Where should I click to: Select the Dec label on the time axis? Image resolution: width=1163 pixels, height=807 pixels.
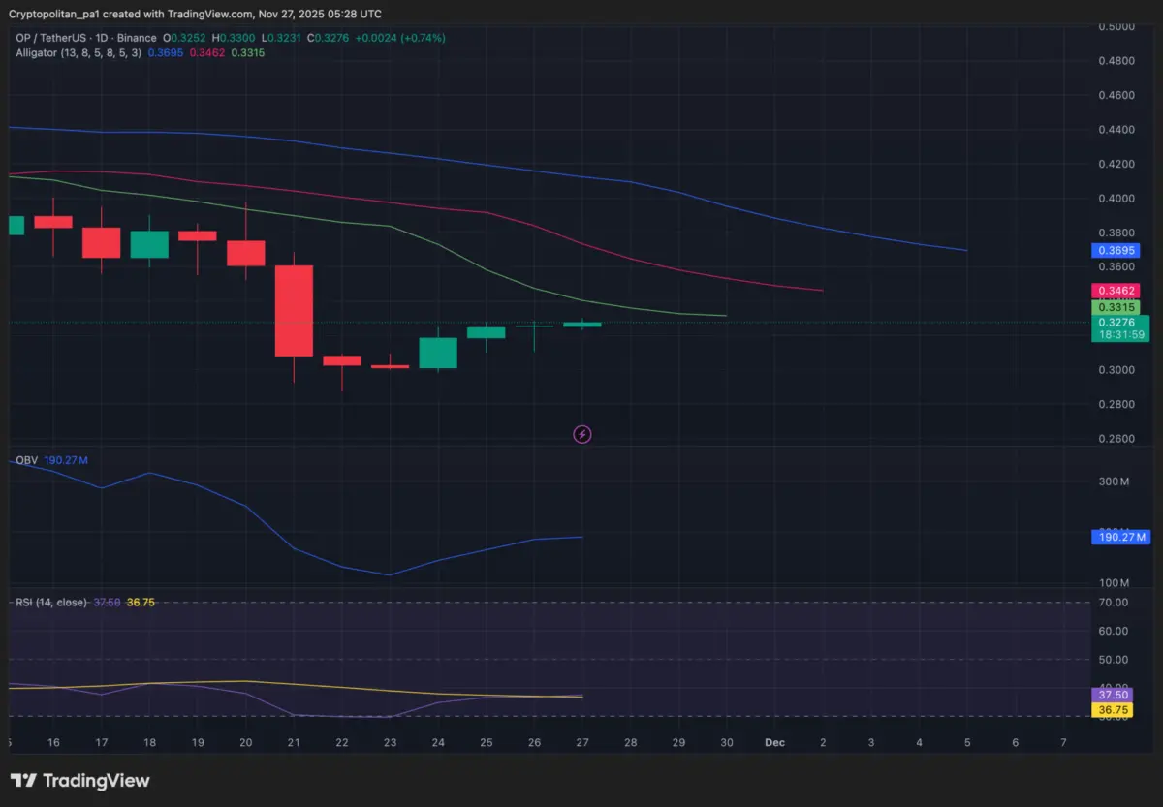[x=774, y=742]
